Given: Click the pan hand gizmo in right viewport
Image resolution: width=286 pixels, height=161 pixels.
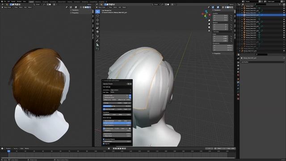Looking at the screenshot, I should [x=209, y=24].
